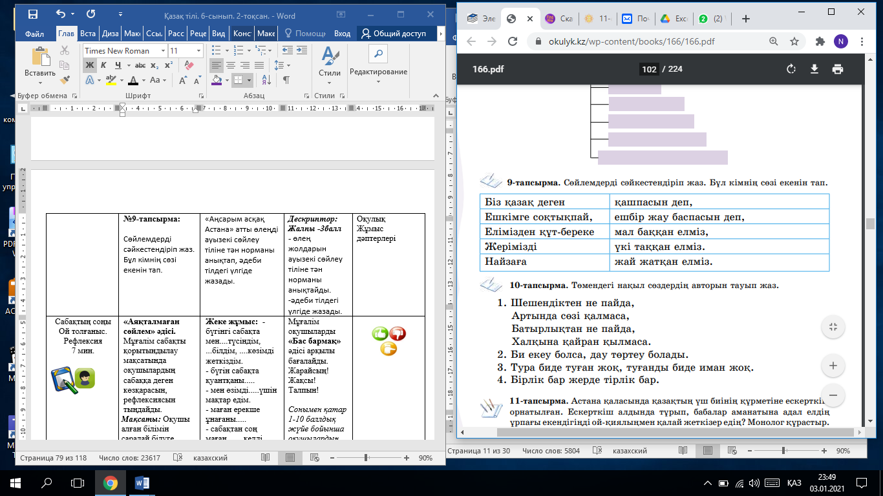
Task: Click the PDF zoom in plus button
Action: click(x=833, y=366)
